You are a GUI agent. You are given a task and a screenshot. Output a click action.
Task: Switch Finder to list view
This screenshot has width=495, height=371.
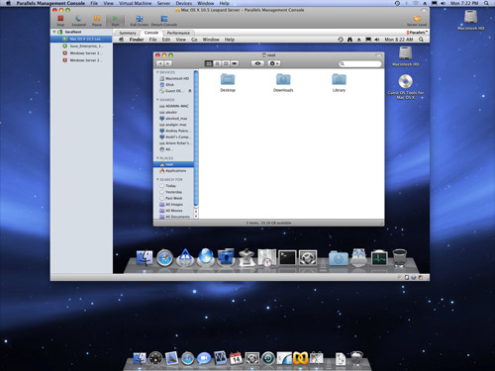(x=217, y=63)
